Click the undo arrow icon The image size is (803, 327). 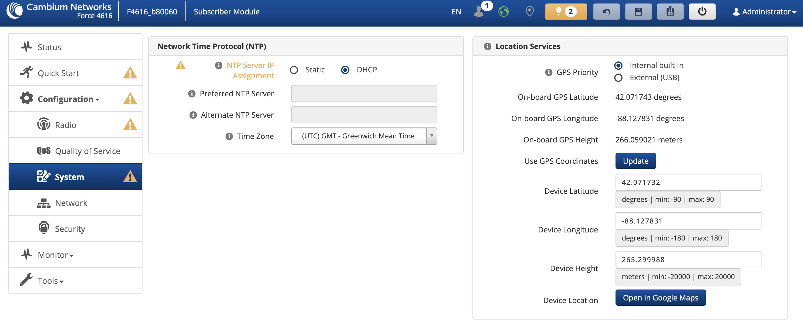click(606, 12)
